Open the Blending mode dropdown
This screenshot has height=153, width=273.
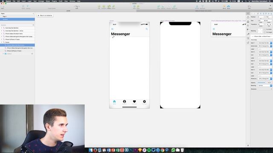coord(265,85)
